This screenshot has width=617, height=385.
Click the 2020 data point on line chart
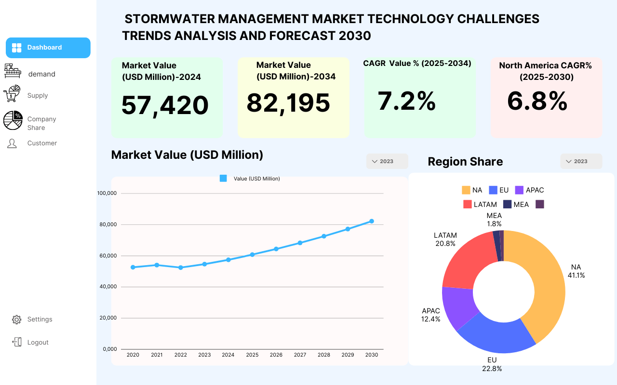(x=133, y=267)
